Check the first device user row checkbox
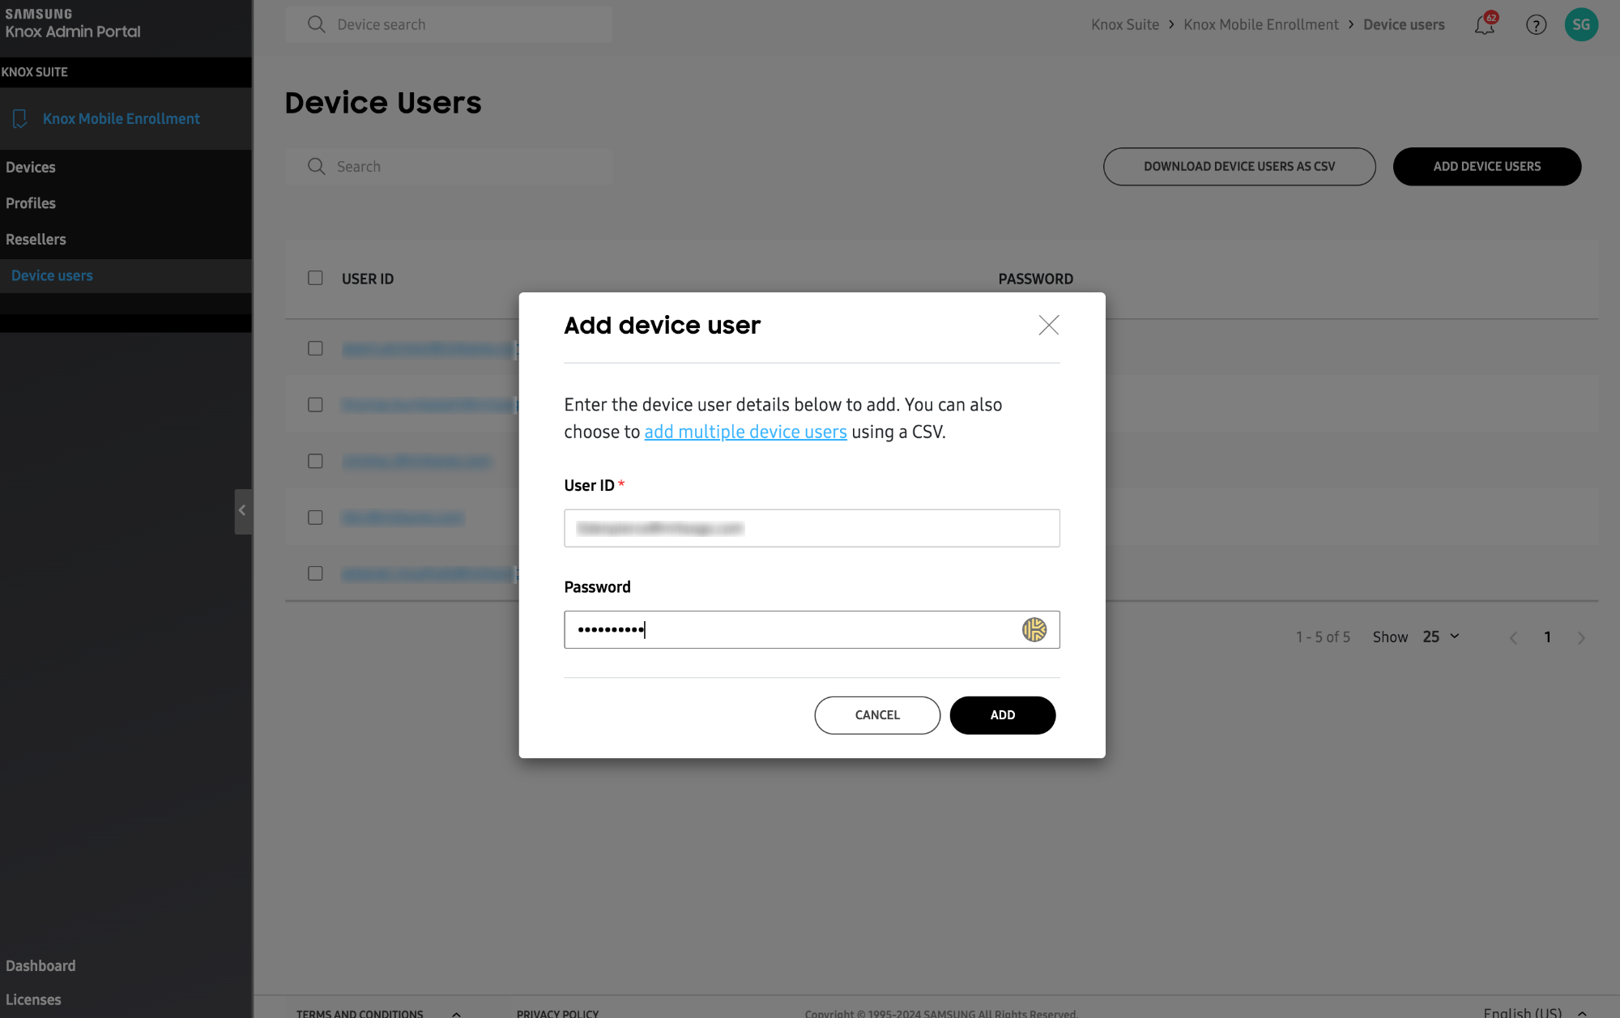Screen dimensions: 1620x1018 315,348
